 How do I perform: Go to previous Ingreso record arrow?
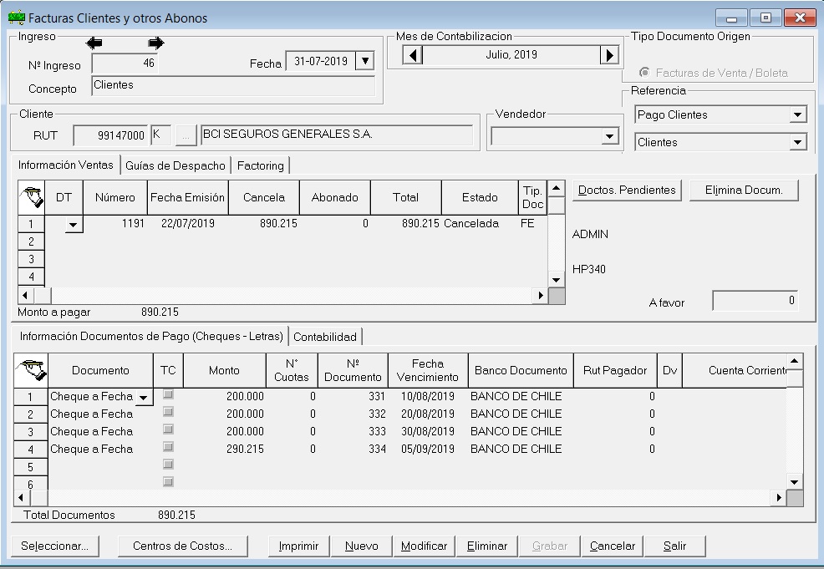[94, 43]
